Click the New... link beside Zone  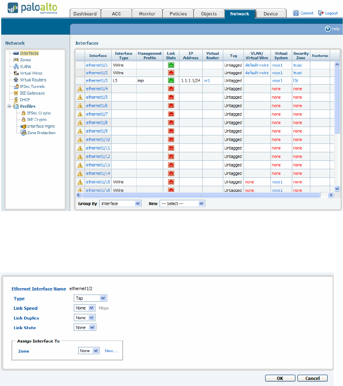(111, 351)
